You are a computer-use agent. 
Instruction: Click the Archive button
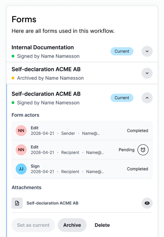[72, 225]
